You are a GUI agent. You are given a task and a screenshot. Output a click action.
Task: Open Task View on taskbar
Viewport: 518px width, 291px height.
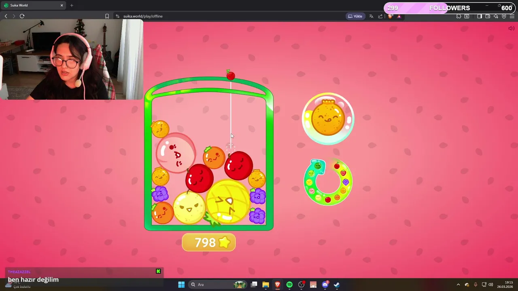(254, 285)
